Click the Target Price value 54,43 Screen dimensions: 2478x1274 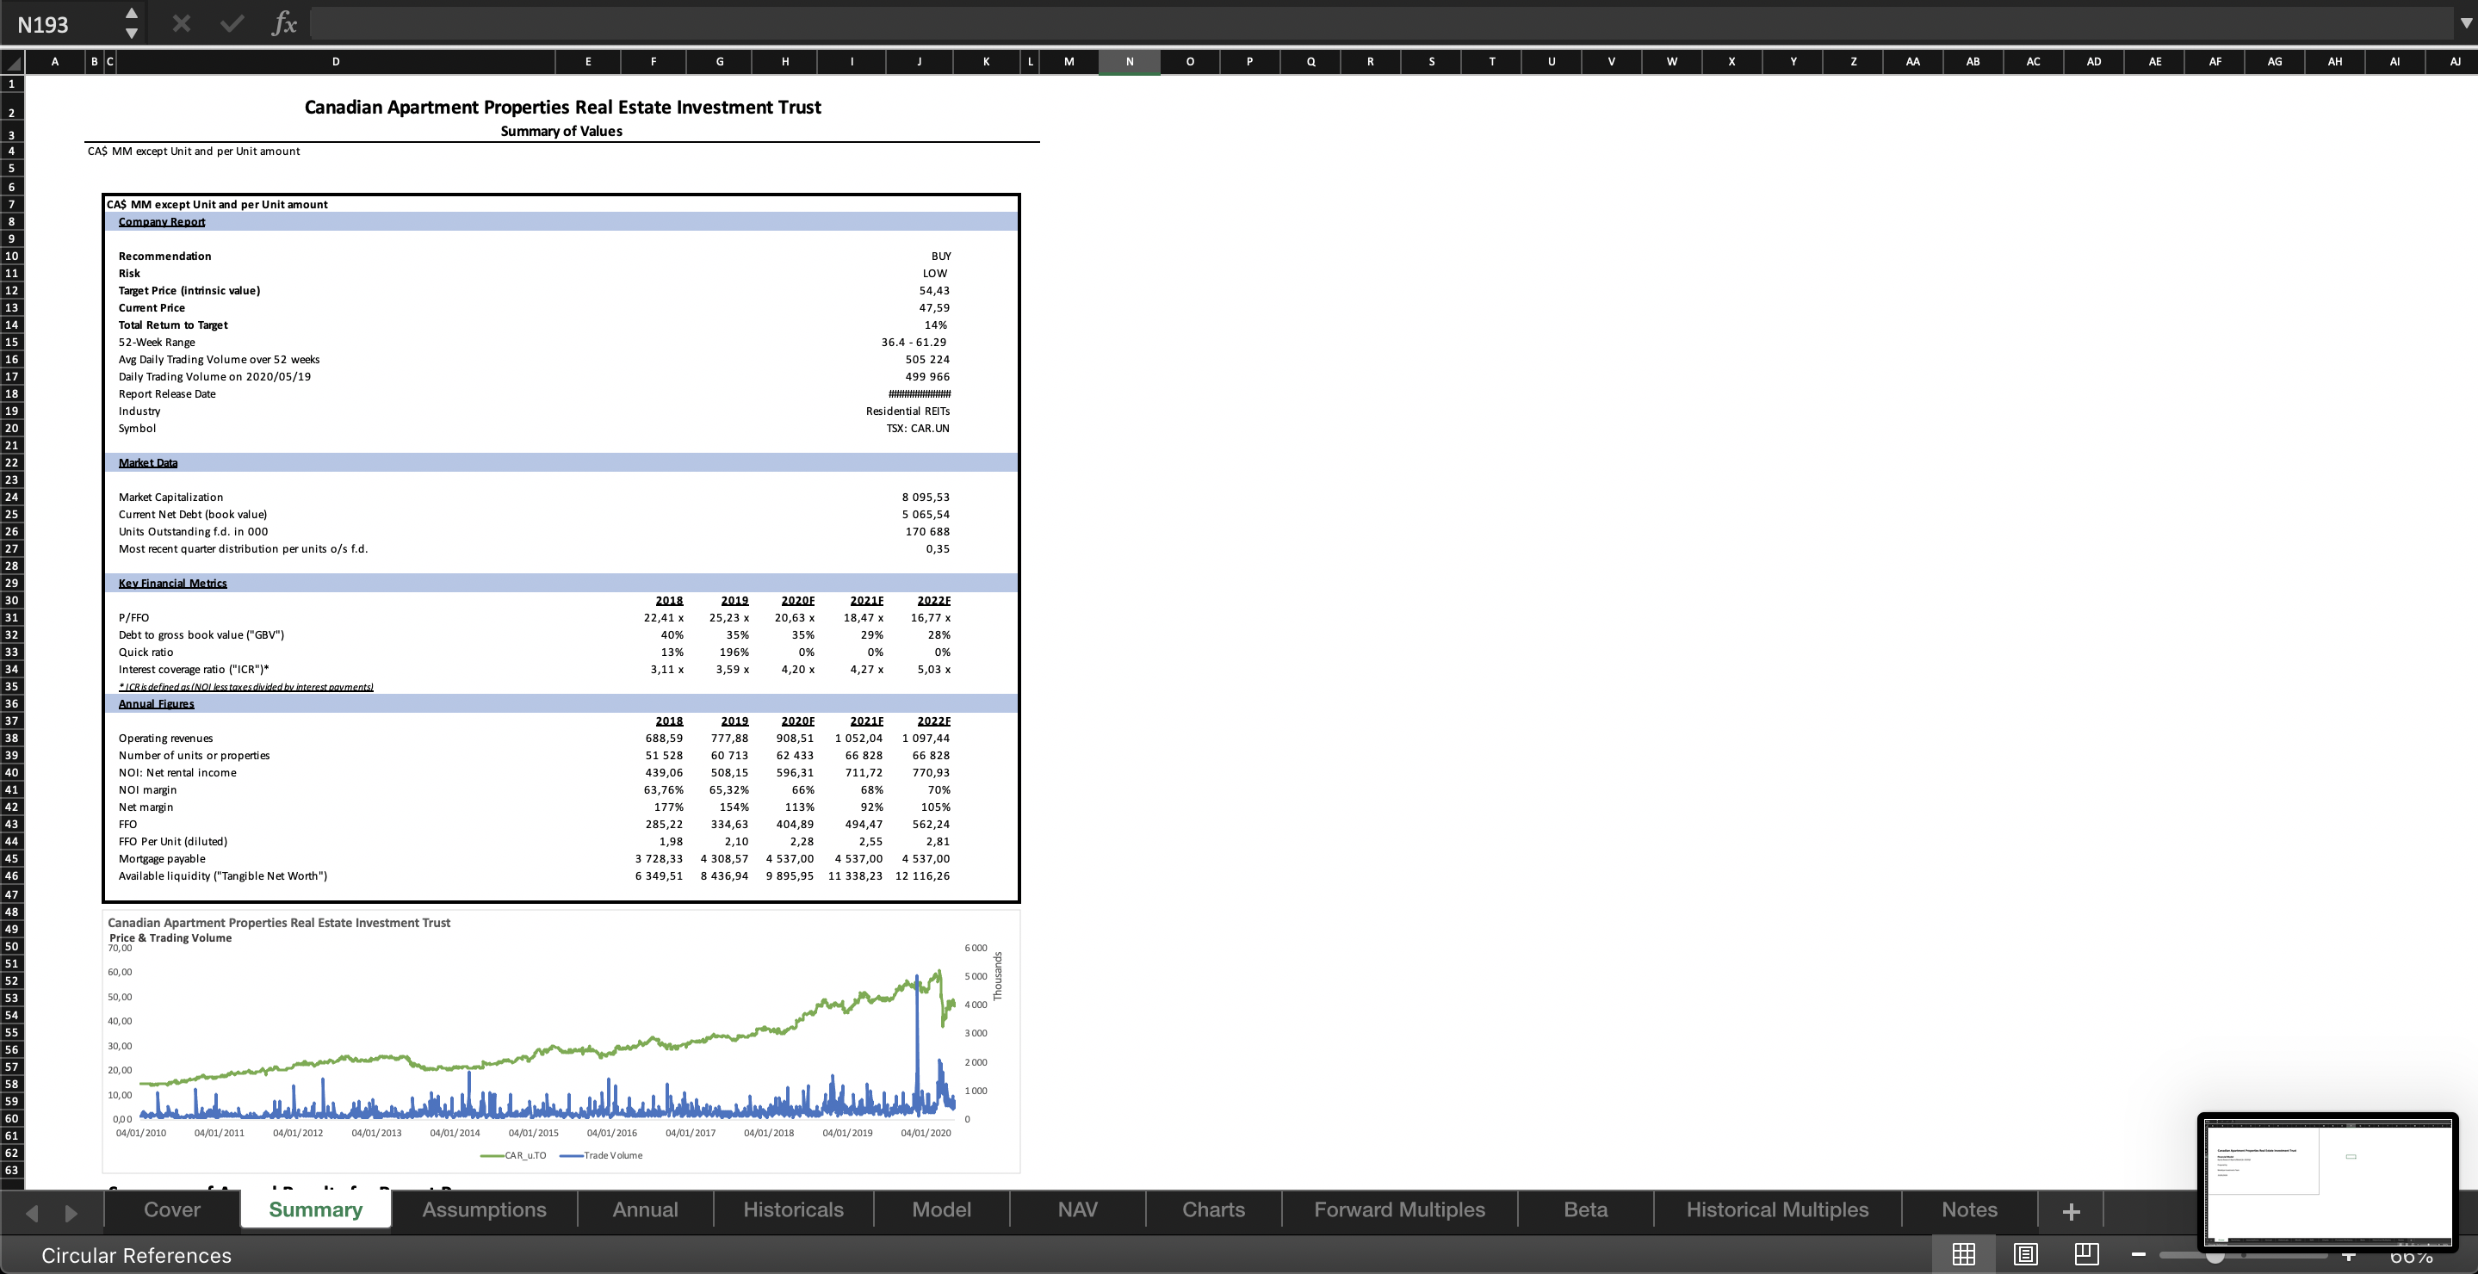coord(934,290)
